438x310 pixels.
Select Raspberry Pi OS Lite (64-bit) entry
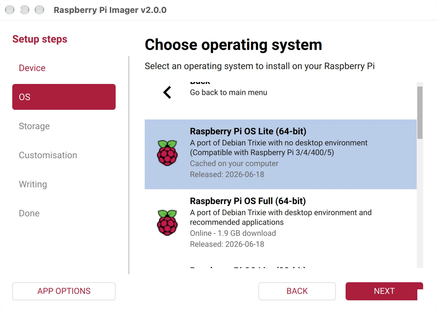pos(280,154)
